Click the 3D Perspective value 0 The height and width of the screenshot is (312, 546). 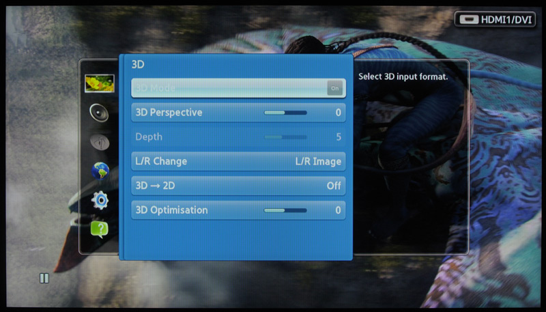[338, 113]
